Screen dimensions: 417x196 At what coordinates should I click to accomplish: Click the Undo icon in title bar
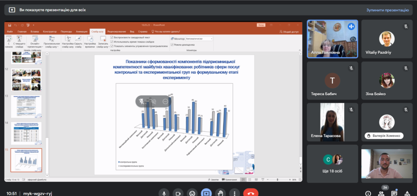[x=16, y=25]
